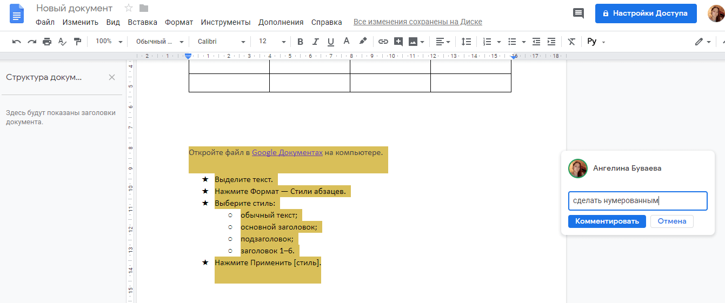
Task: Pick highlight color with marker icon
Action: click(363, 41)
